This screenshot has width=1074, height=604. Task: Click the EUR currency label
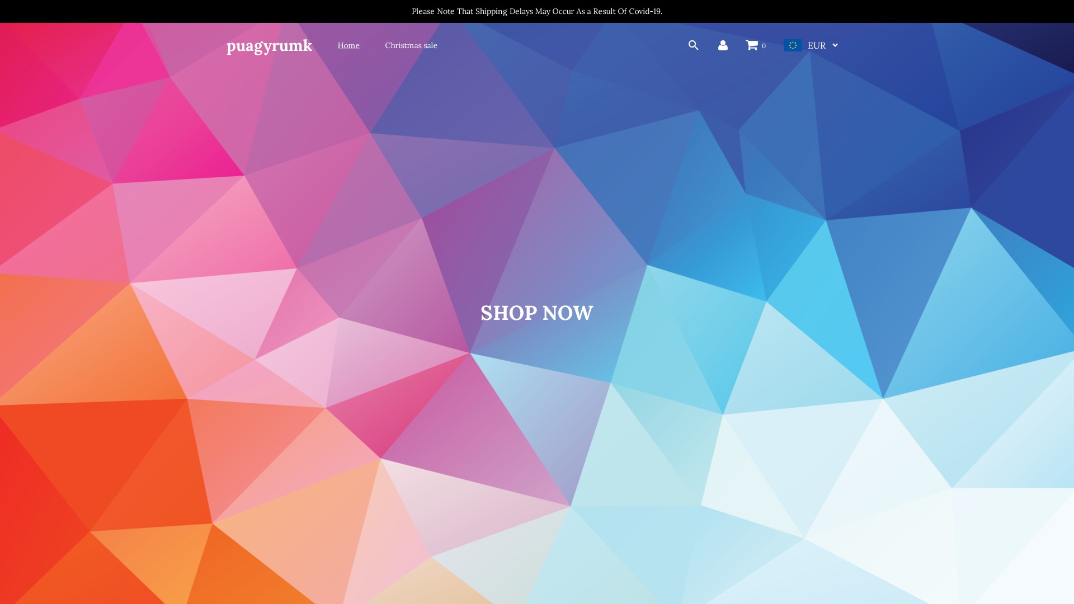tap(817, 45)
